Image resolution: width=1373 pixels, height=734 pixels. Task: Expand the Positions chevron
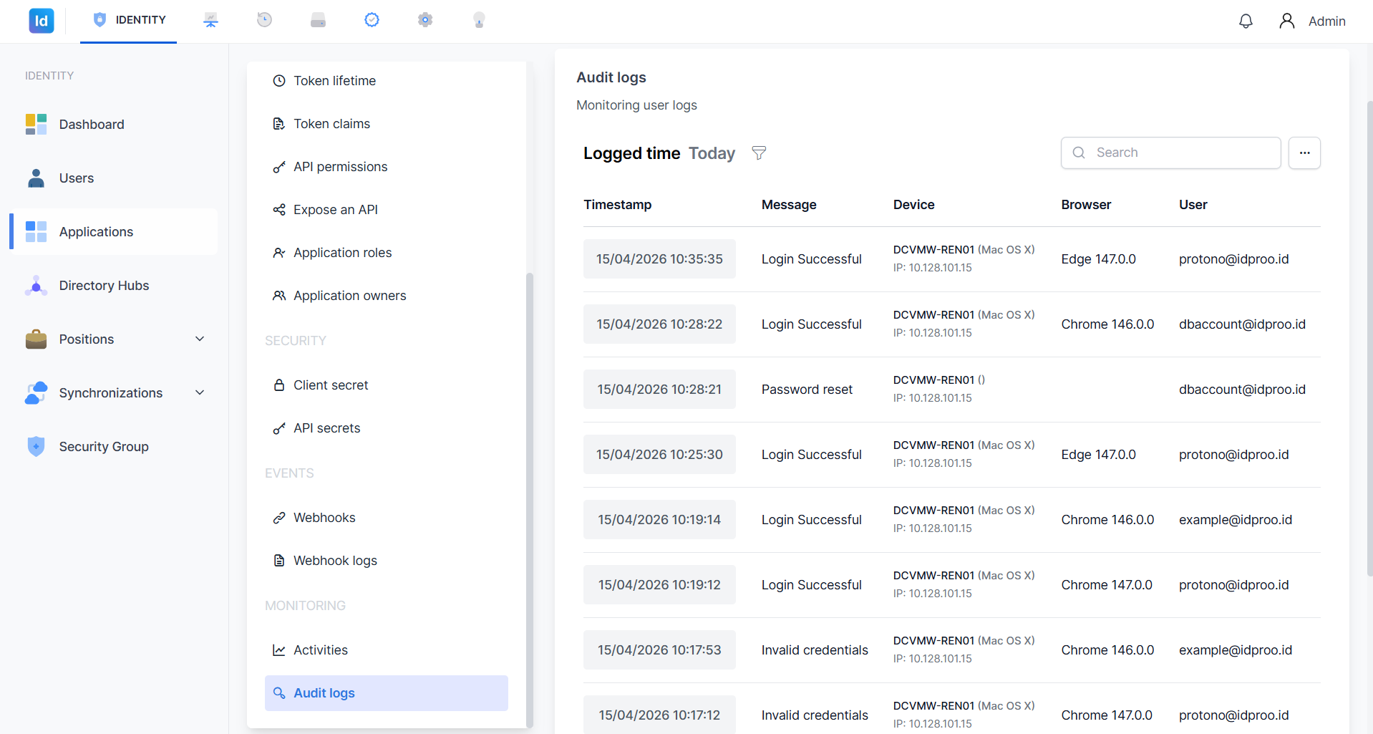pos(200,339)
